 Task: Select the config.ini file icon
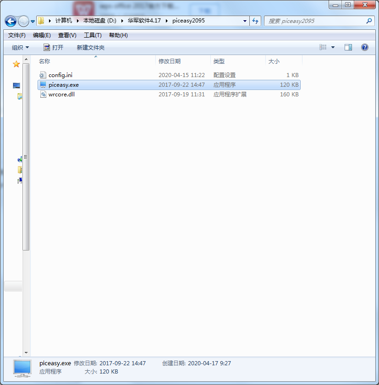(43, 75)
